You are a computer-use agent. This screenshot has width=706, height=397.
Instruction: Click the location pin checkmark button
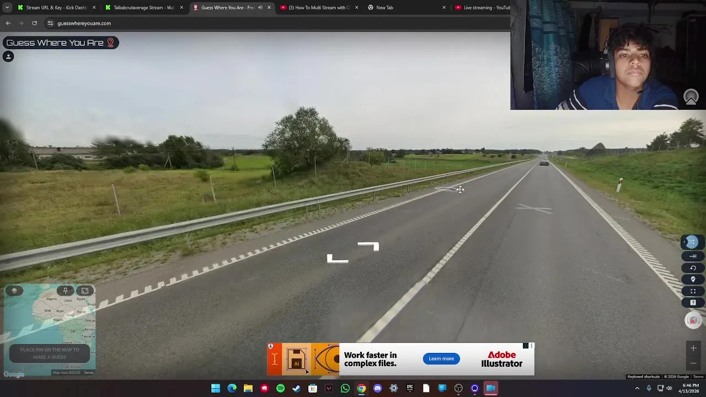click(x=693, y=280)
